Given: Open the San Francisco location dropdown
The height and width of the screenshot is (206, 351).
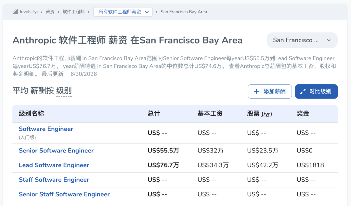Looking at the screenshot, I should 302,40.
